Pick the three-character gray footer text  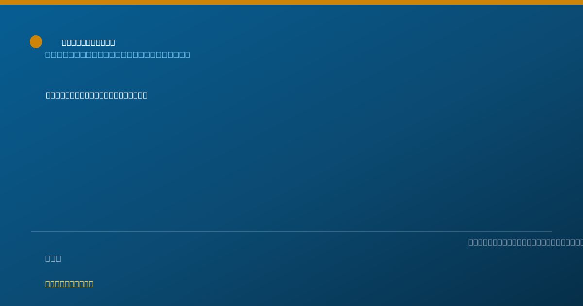pos(53,258)
